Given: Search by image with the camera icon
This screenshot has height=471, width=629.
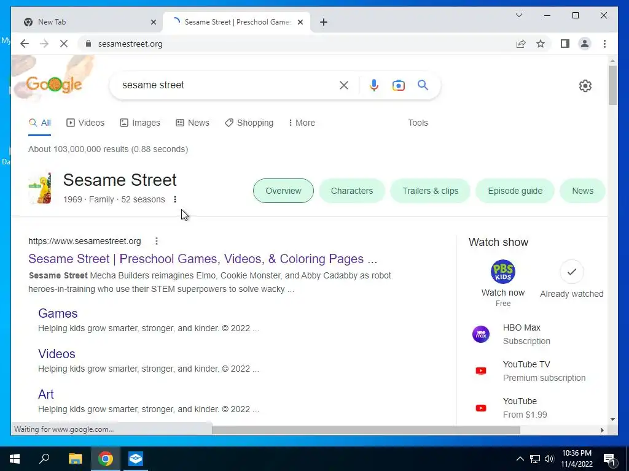Looking at the screenshot, I should pos(398,85).
